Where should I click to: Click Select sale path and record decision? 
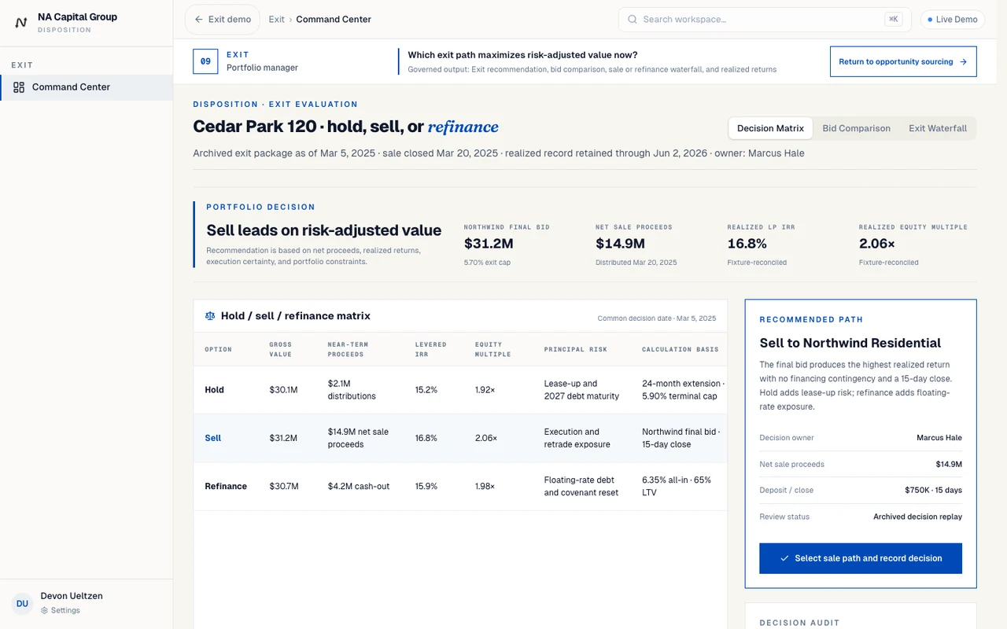coord(861,558)
